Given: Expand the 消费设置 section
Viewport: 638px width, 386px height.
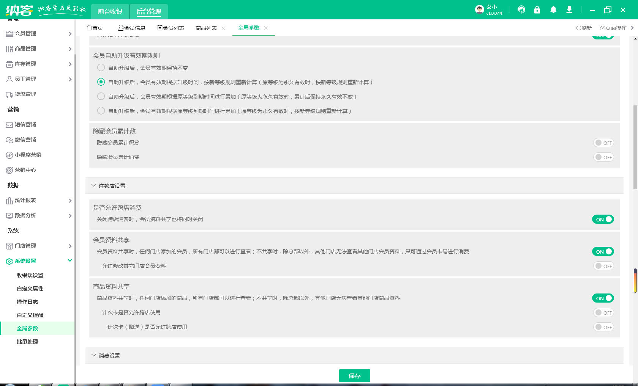Looking at the screenshot, I should pos(94,356).
